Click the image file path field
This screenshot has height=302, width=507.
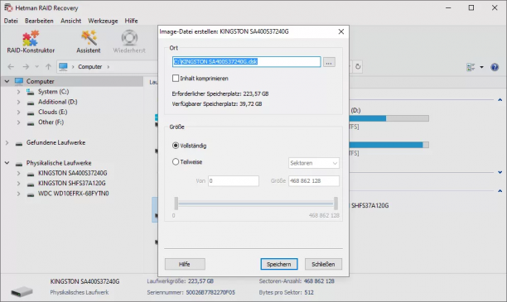pos(246,62)
